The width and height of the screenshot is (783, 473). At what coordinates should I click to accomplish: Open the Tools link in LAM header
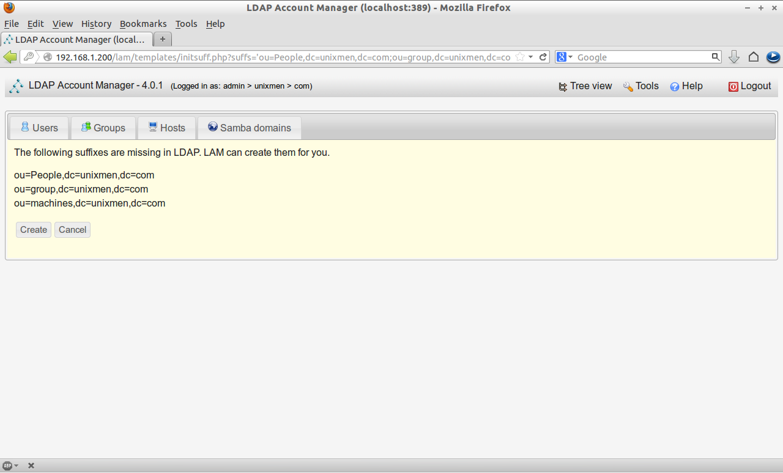(640, 86)
